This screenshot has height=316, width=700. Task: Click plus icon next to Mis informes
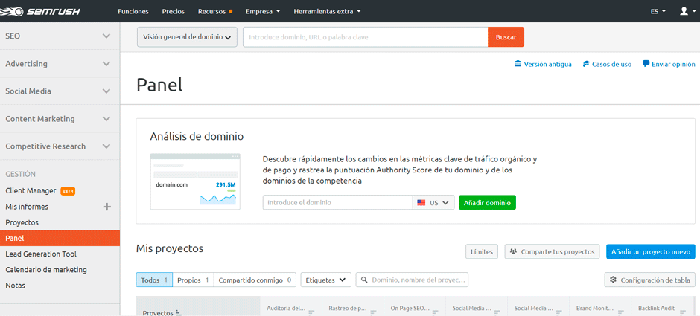(107, 207)
